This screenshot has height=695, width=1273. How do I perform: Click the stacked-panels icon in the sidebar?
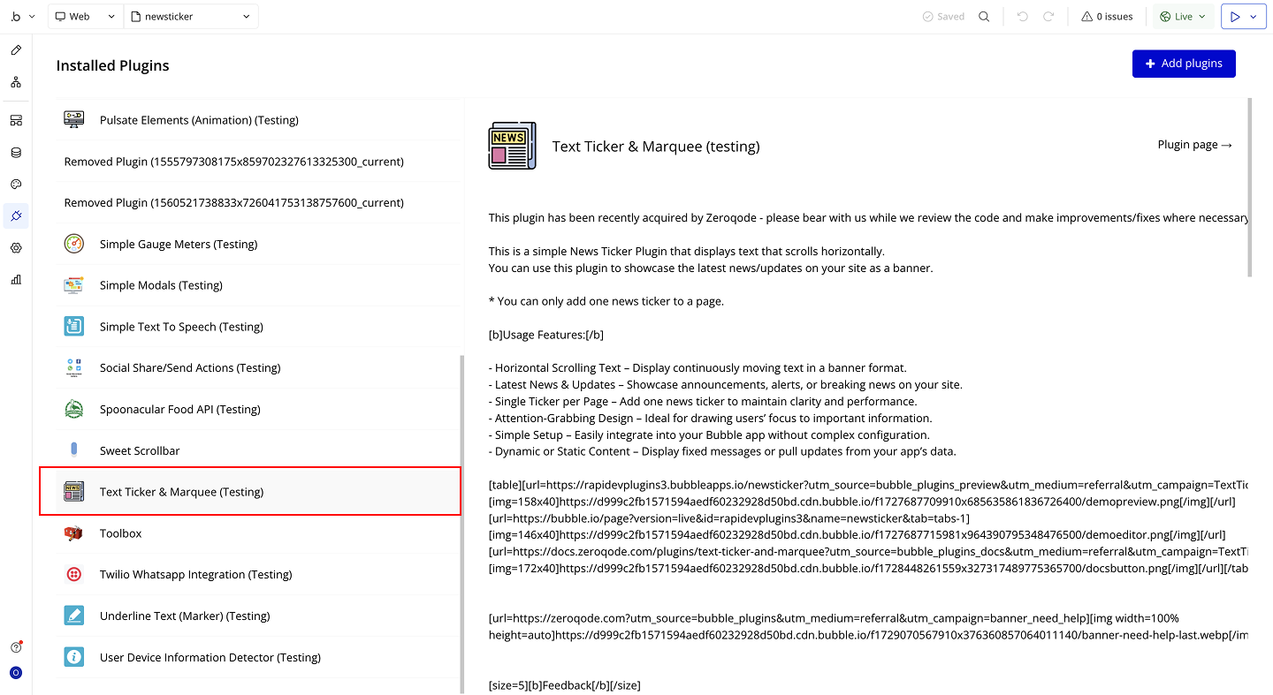(16, 120)
